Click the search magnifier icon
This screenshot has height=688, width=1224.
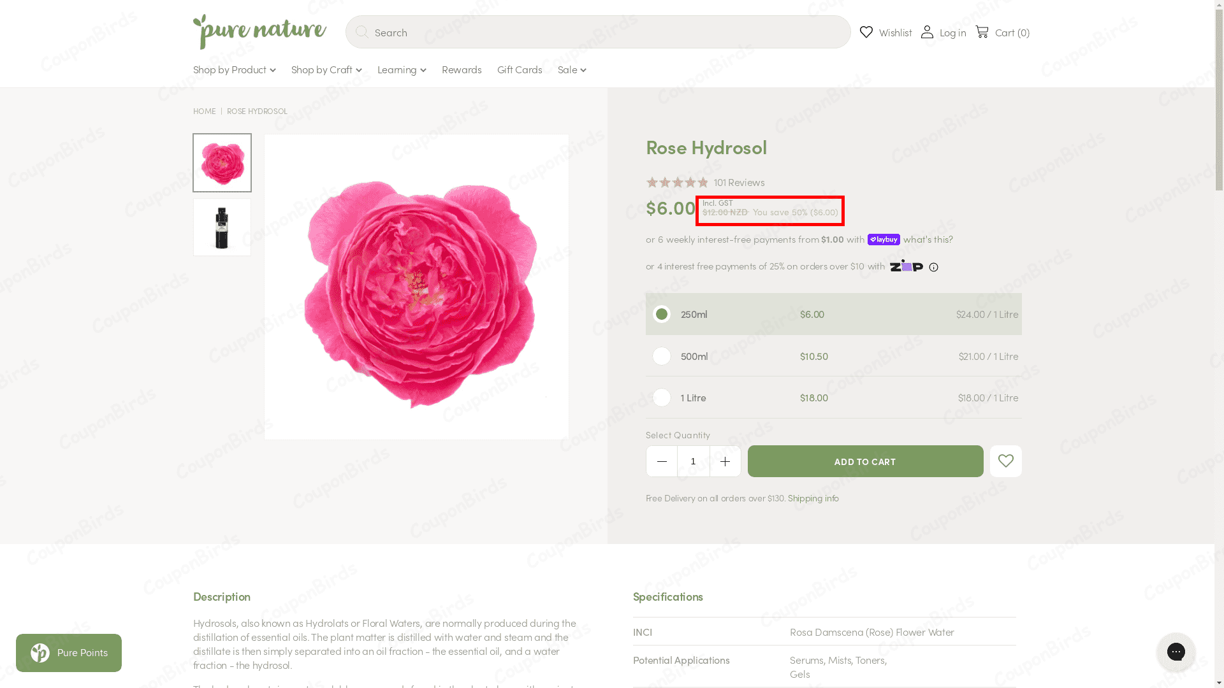pyautogui.click(x=361, y=32)
